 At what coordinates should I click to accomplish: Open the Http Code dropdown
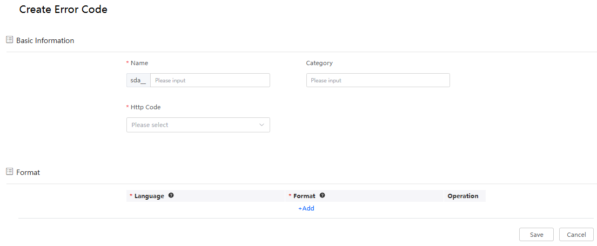tap(198, 125)
